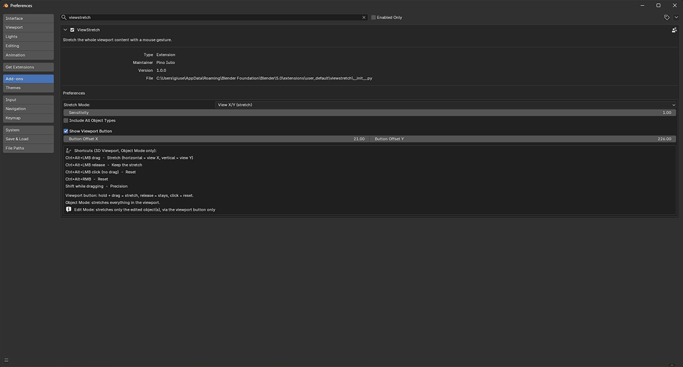
Task: Open the Themes section
Action: (28, 88)
